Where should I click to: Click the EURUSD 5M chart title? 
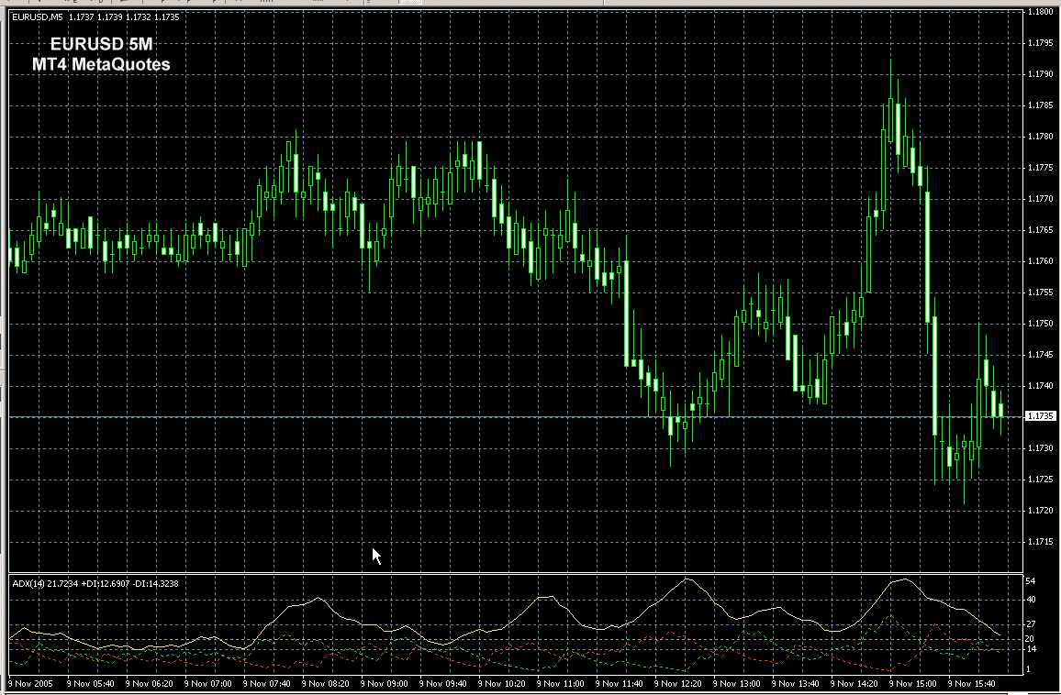click(x=101, y=45)
